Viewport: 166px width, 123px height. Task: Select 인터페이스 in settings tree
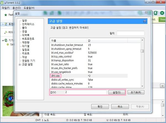point(28,24)
